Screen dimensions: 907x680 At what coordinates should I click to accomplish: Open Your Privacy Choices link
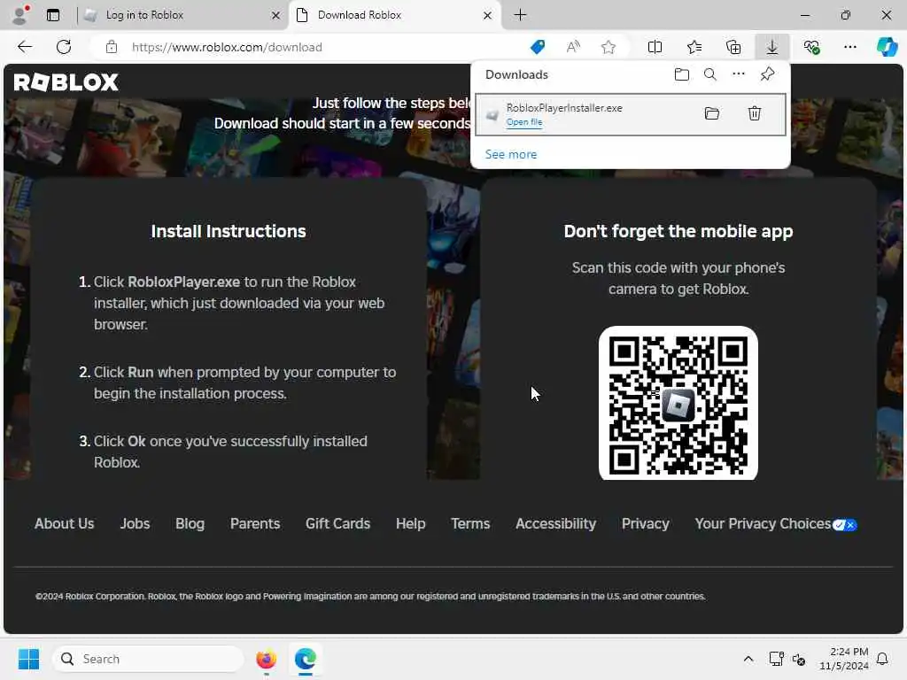(776, 524)
